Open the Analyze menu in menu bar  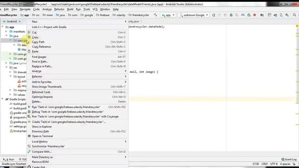pos(47,9)
